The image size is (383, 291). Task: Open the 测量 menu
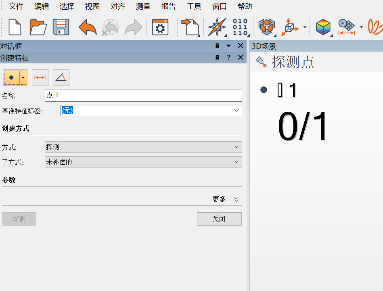[143, 6]
